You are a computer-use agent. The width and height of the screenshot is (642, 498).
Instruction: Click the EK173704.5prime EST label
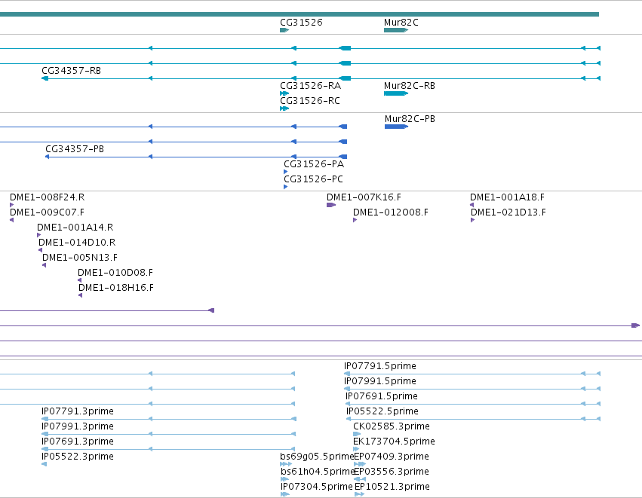click(x=394, y=442)
